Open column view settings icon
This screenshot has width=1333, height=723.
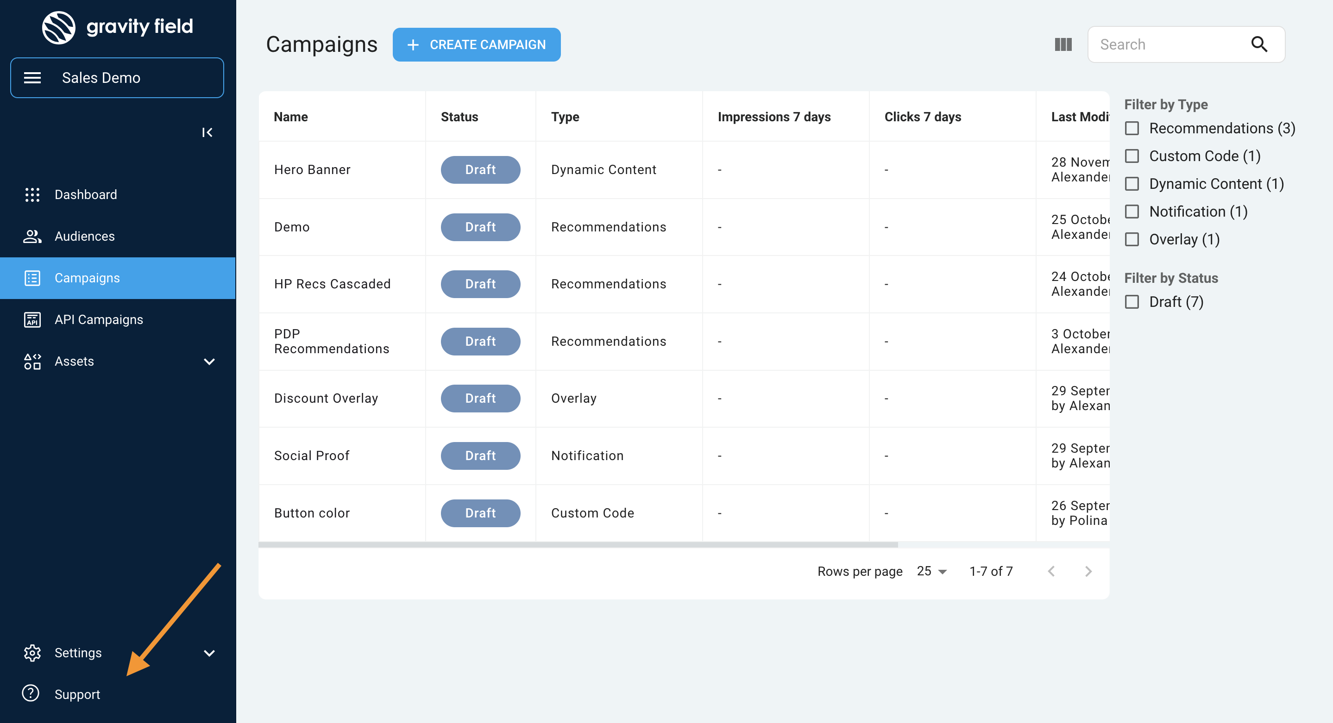tap(1063, 44)
